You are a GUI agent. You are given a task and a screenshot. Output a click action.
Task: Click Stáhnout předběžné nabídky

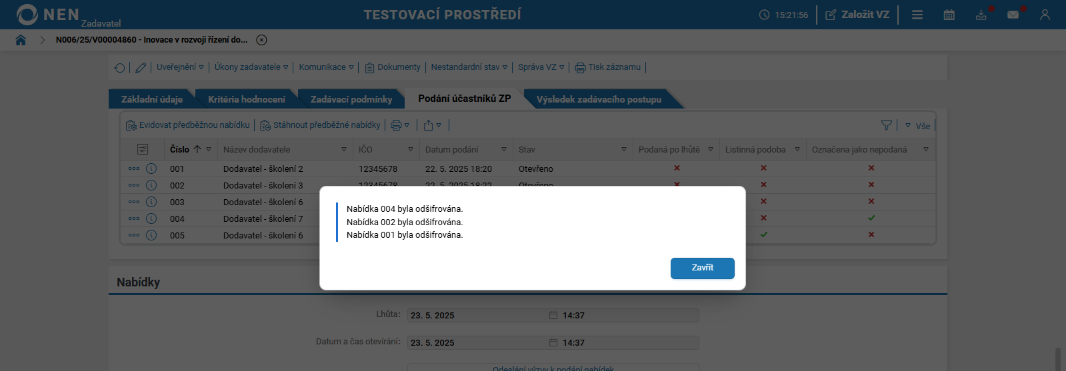[320, 125]
